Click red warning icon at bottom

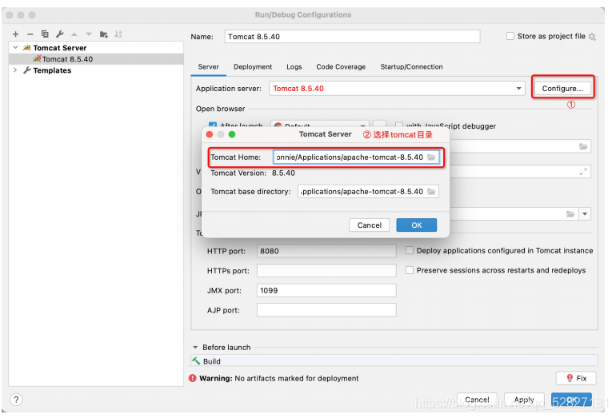pos(193,378)
